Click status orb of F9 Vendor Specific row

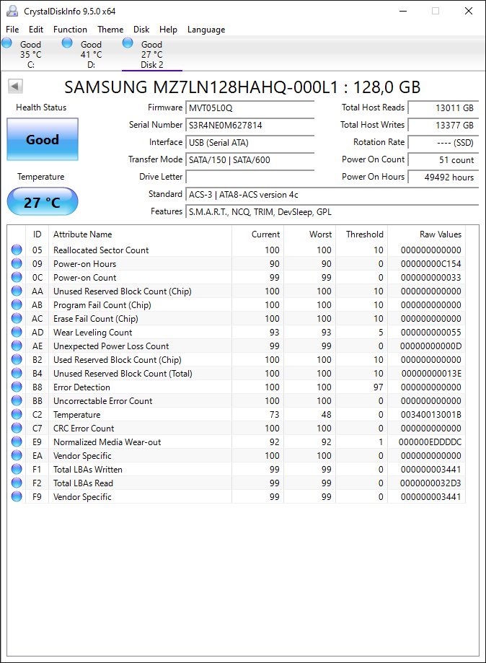(x=17, y=496)
